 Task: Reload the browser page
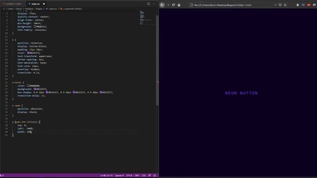[x=173, y=5]
